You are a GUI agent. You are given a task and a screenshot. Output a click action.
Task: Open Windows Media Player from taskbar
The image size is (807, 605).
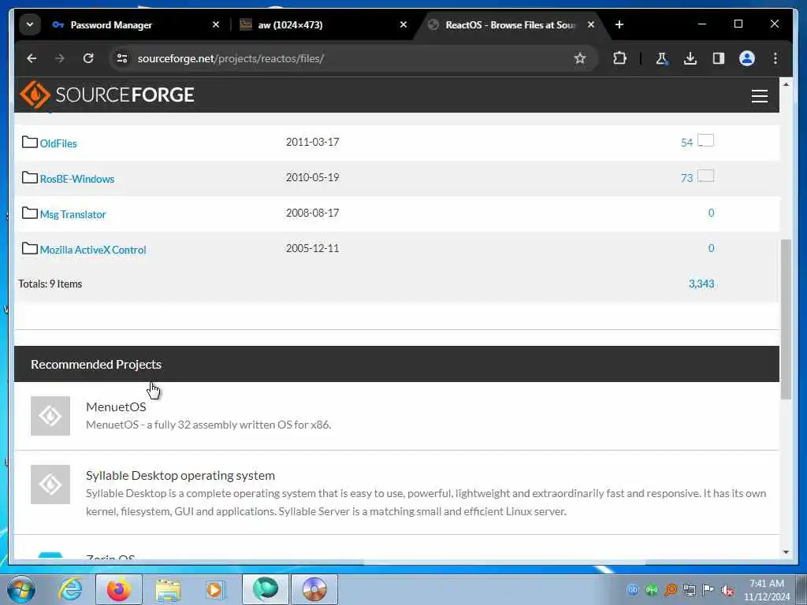click(215, 589)
